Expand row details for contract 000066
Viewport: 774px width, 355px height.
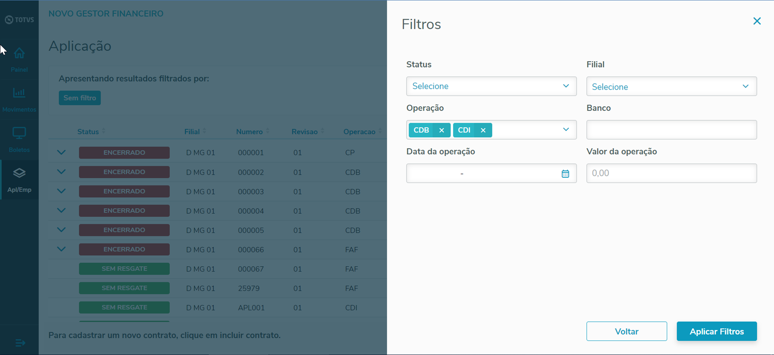[61, 249]
